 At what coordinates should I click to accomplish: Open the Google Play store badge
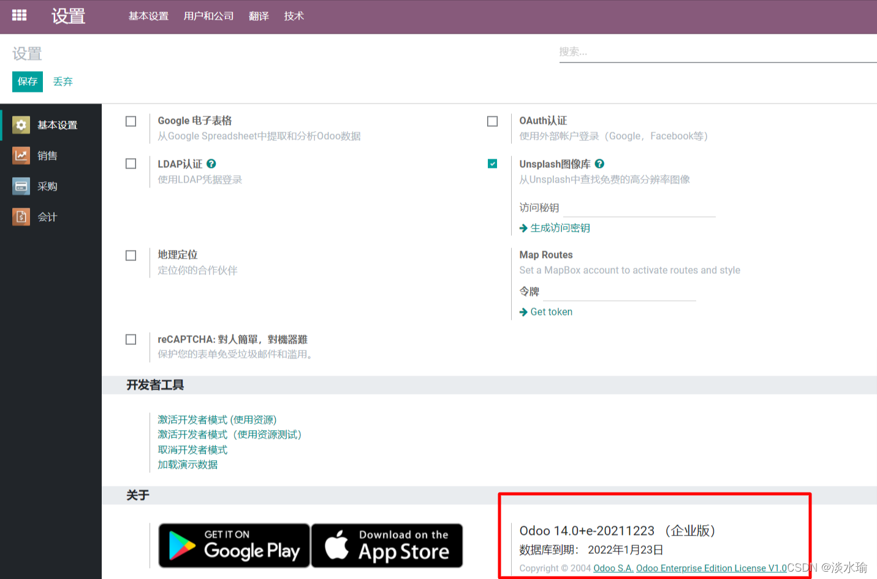[234, 545]
